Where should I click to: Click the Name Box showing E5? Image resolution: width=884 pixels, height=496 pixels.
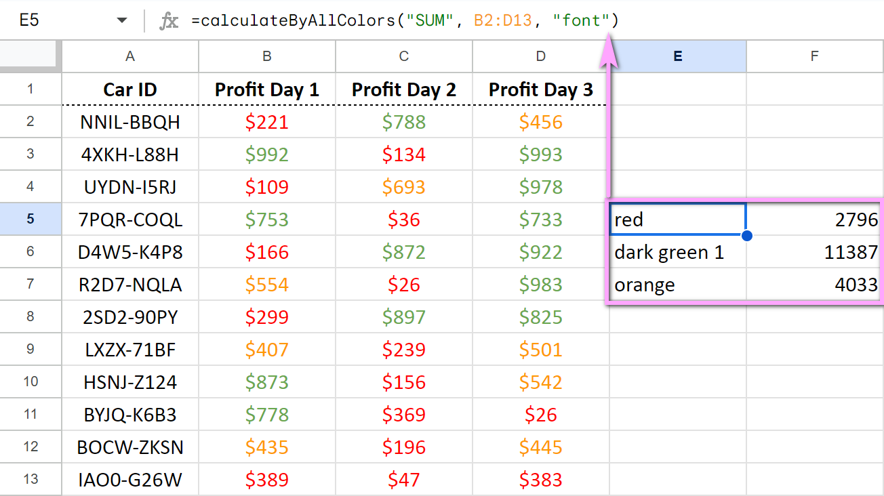(41, 20)
